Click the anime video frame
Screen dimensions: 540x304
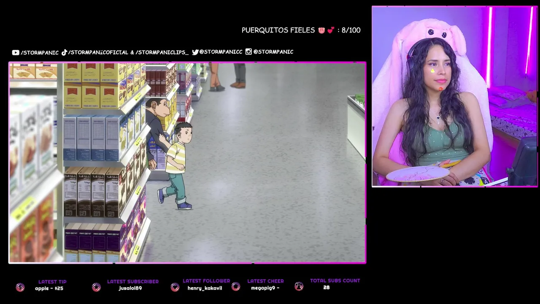(x=187, y=163)
